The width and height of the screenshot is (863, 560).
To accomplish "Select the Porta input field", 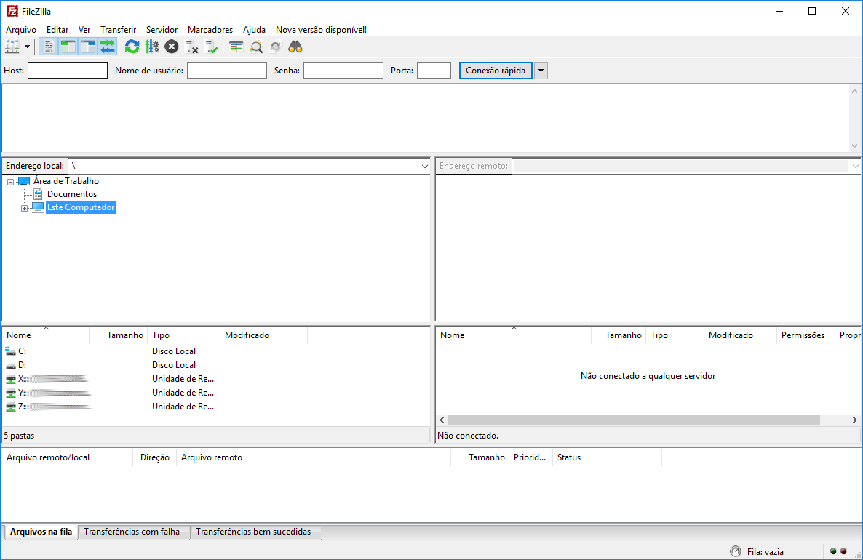I will click(434, 71).
